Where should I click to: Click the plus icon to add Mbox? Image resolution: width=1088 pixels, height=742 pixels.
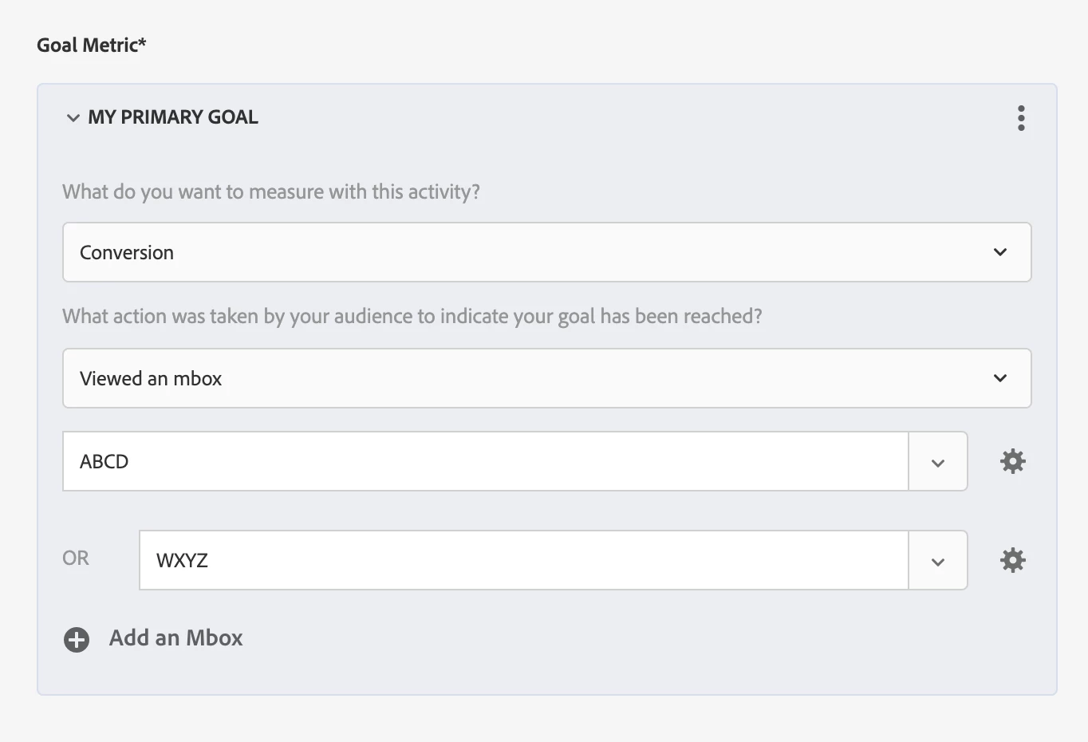pyautogui.click(x=77, y=639)
